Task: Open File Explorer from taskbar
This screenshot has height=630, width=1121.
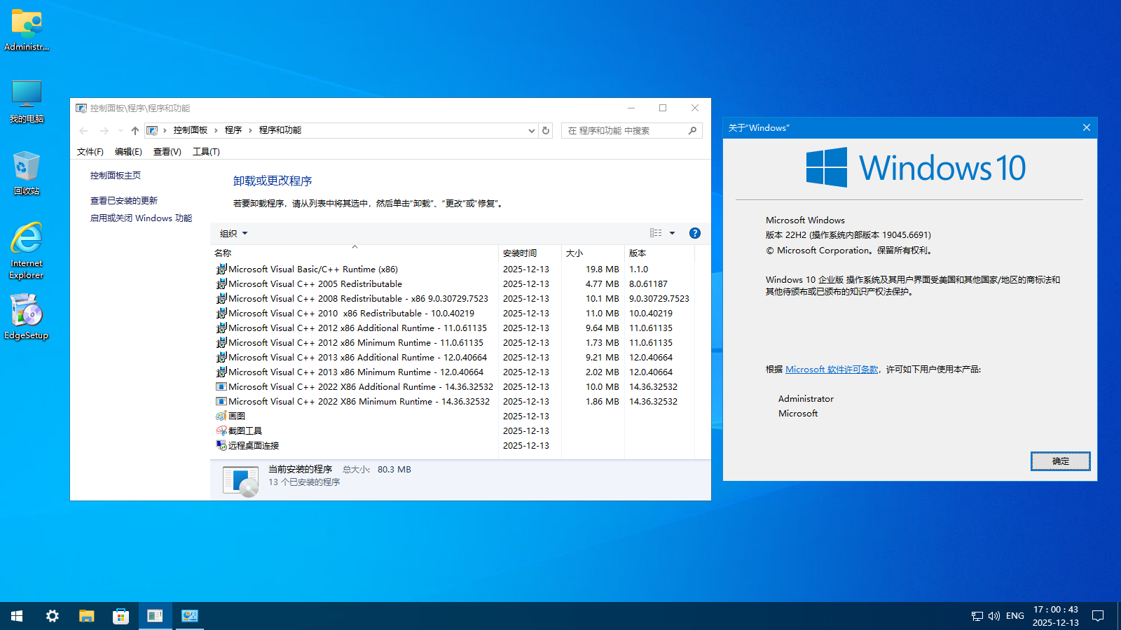Action: [x=86, y=616]
